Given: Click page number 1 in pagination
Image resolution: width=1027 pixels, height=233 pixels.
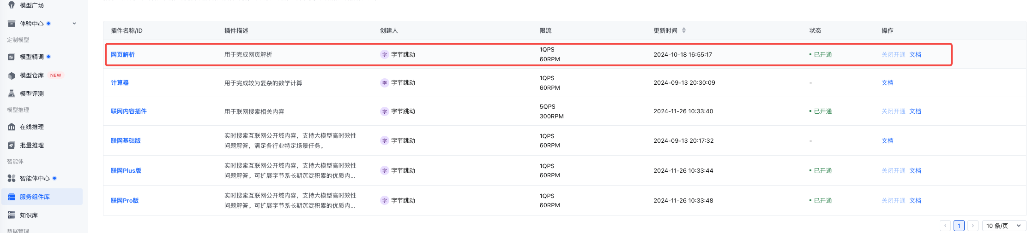Looking at the screenshot, I should [959, 226].
